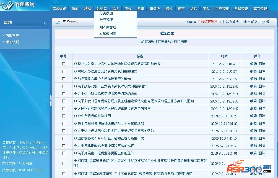This screenshot has width=278, height=178.
Task: Open the 名师 menu
Action: coord(194,9)
